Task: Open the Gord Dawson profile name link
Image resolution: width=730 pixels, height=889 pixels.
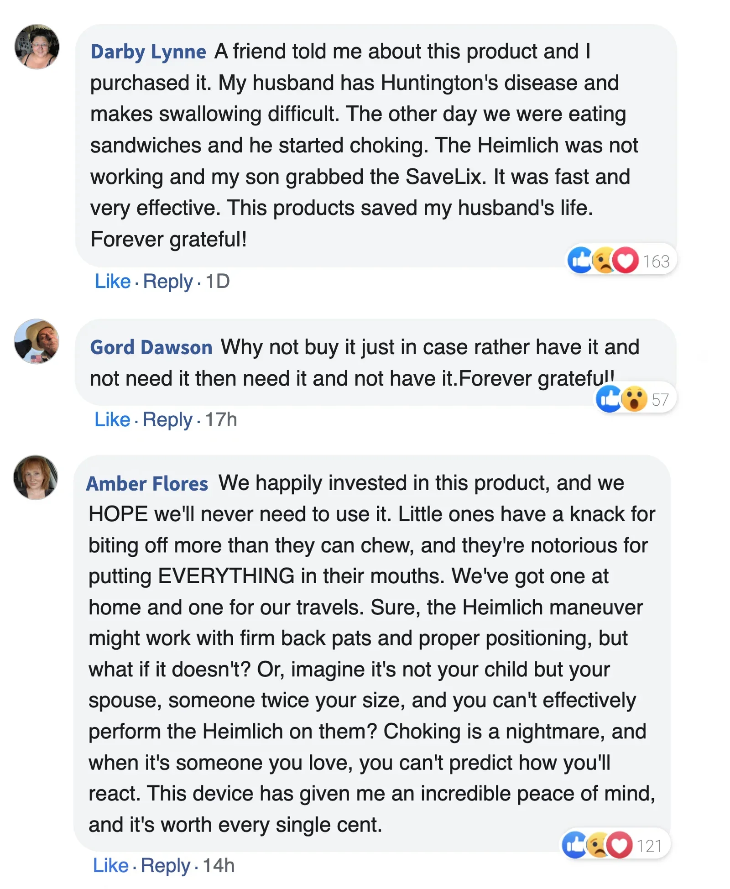Action: click(x=151, y=347)
